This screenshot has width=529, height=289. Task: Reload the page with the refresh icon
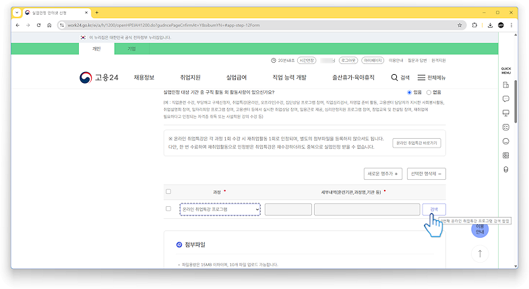pos(38,26)
